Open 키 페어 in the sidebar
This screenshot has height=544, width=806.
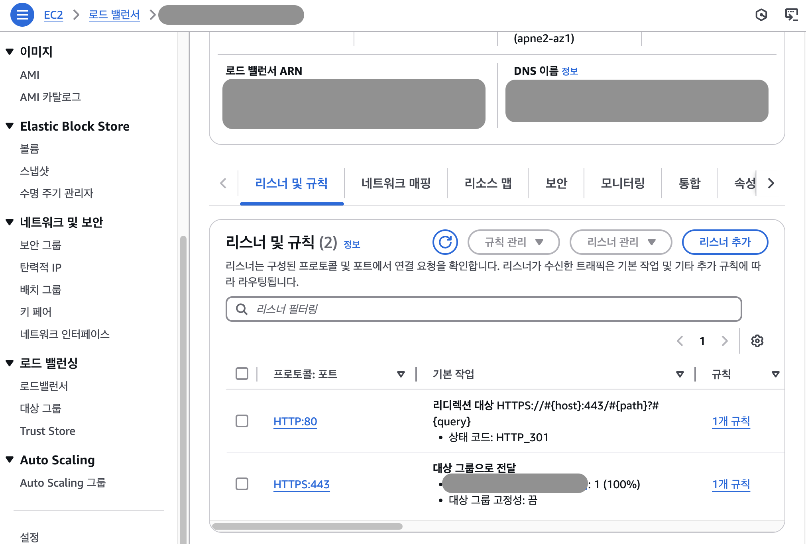pos(36,312)
